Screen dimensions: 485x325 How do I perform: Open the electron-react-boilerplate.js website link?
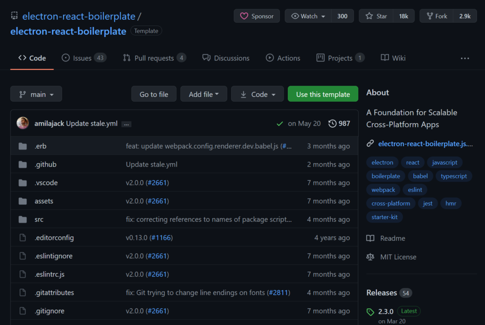coord(425,144)
